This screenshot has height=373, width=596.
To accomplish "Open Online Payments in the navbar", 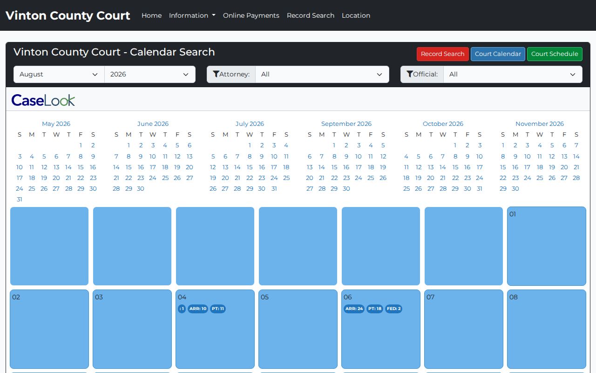I will click(251, 15).
